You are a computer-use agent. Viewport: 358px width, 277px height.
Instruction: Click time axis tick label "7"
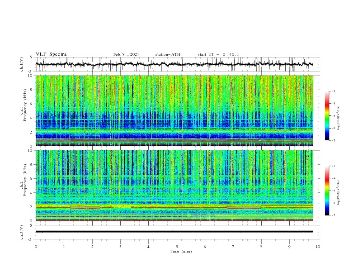233,247
